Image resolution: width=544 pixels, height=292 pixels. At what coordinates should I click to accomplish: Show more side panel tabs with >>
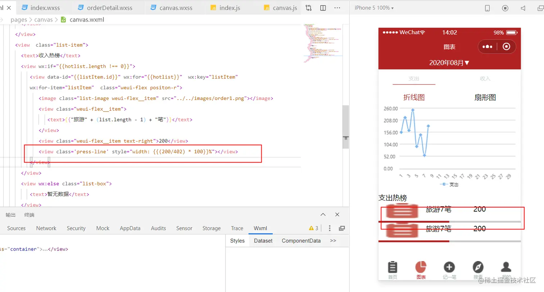pos(333,241)
